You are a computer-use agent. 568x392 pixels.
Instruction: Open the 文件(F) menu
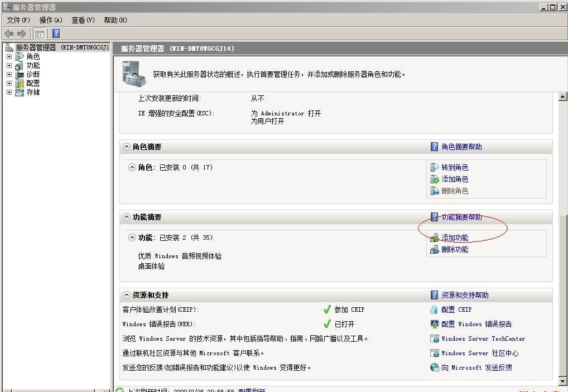18,20
